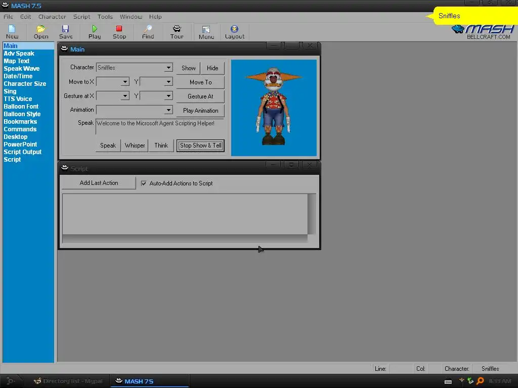Click the Stop Show & Tell button

[x=200, y=145]
